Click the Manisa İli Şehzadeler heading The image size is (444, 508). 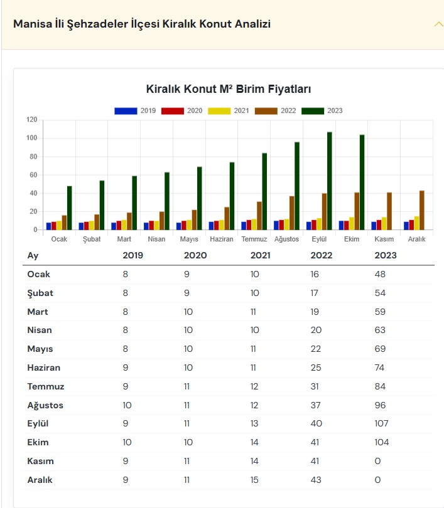[142, 24]
